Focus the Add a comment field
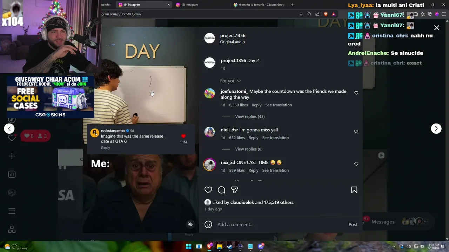 click(x=281, y=224)
